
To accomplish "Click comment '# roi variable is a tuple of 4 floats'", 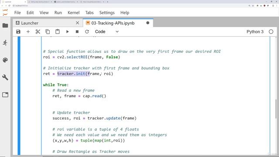I will tap(95, 129).
